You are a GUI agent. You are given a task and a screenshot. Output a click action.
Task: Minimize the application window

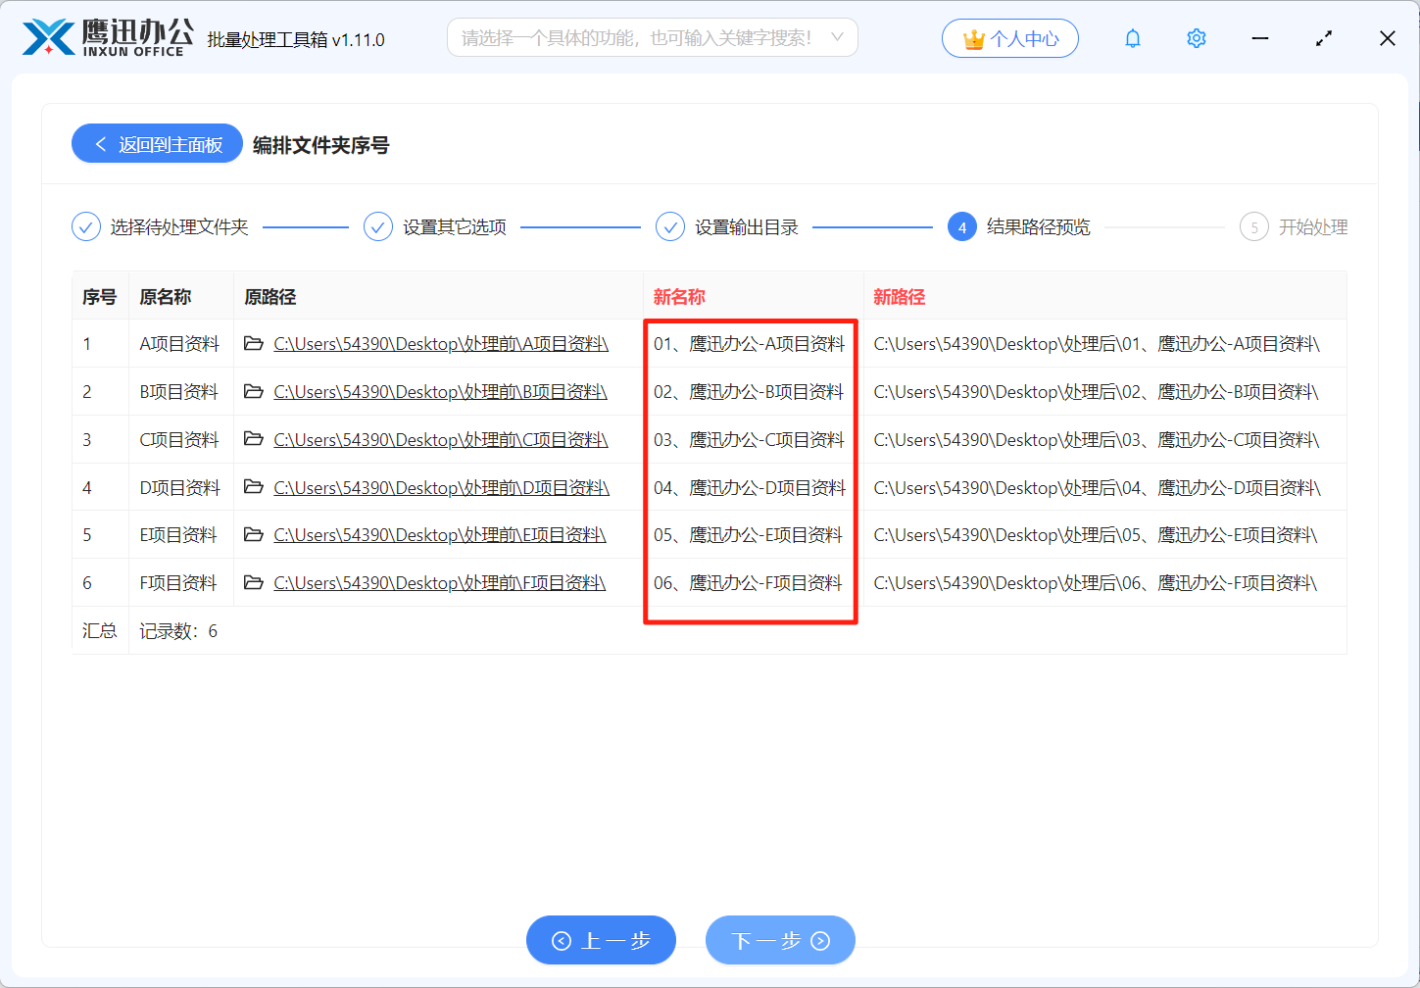click(x=1260, y=38)
